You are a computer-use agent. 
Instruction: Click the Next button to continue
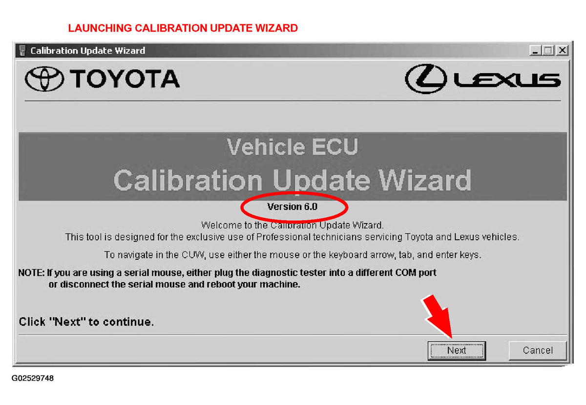pyautogui.click(x=457, y=350)
